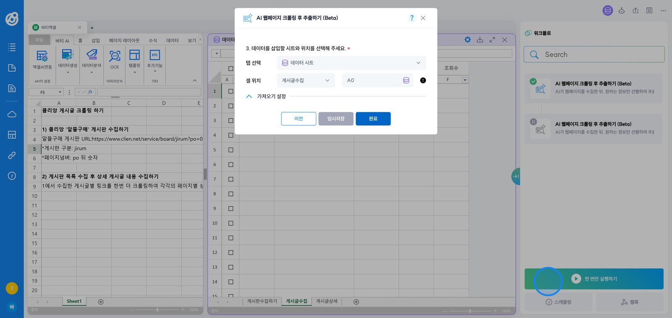Check the row 2 checkbox in data sheet
Image resolution: width=672 pixels, height=318 pixels.
tap(231, 106)
